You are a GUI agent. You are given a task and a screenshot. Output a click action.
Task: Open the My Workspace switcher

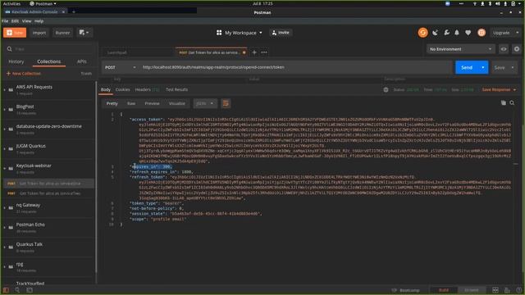click(x=239, y=33)
